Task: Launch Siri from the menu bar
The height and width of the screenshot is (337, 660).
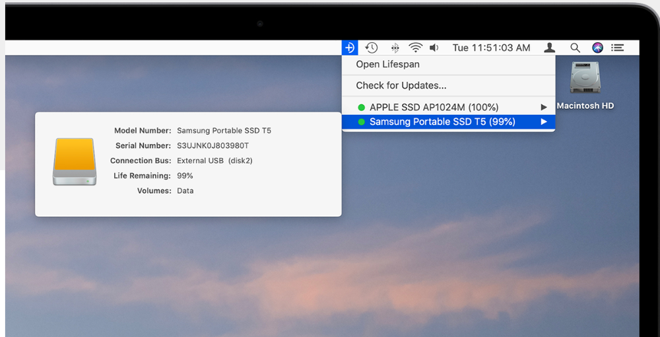Action: point(597,48)
